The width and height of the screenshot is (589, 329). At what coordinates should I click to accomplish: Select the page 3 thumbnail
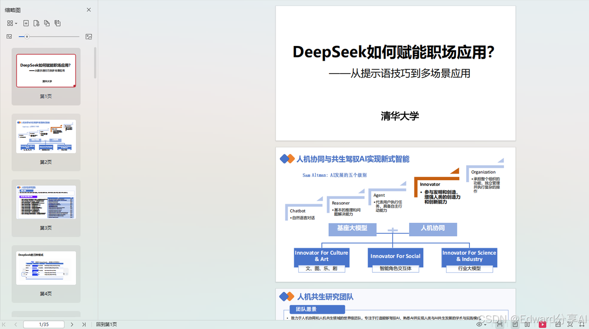[x=46, y=202]
